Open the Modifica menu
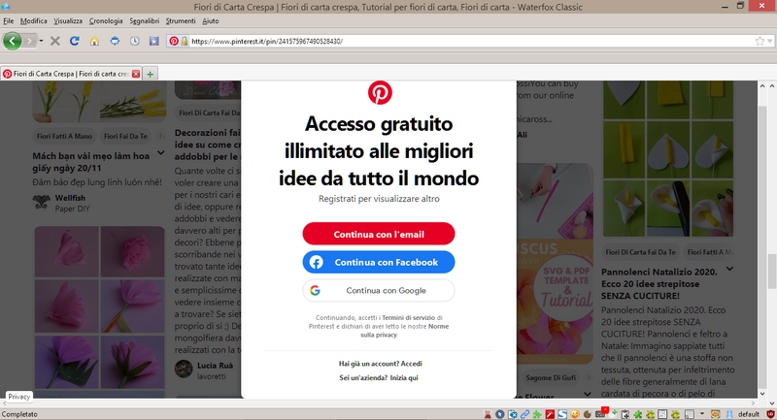This screenshot has height=420, width=777. click(x=34, y=20)
